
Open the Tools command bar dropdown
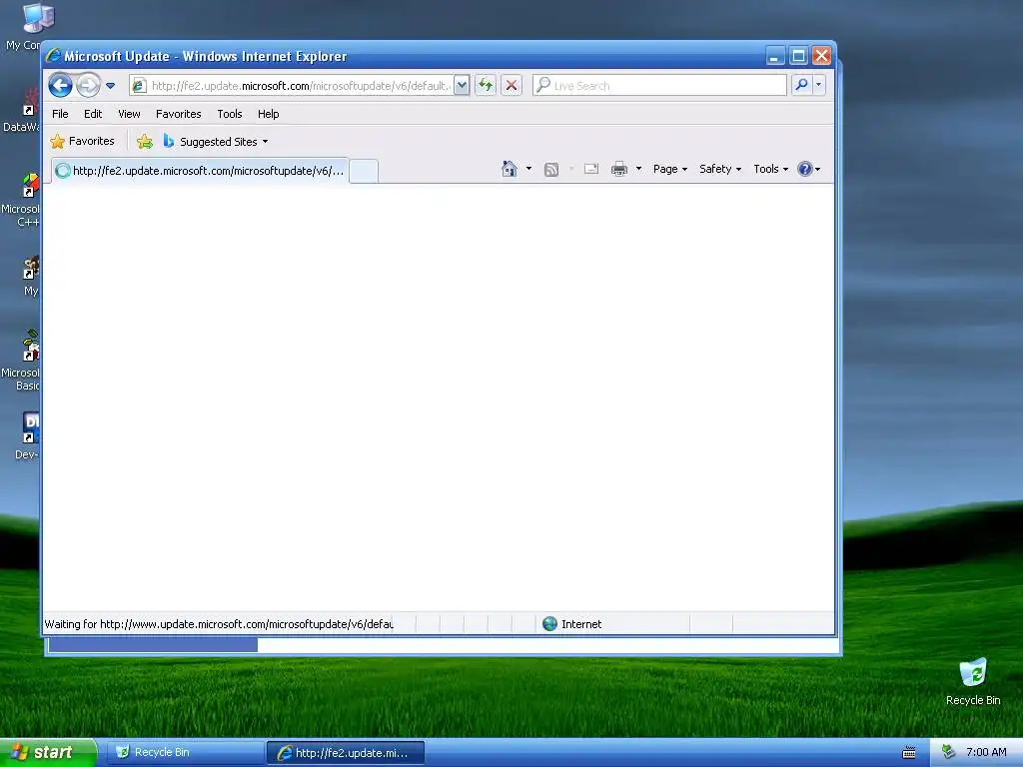click(770, 169)
